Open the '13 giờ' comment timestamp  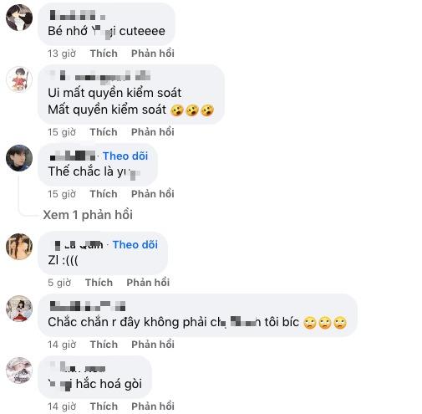click(62, 54)
